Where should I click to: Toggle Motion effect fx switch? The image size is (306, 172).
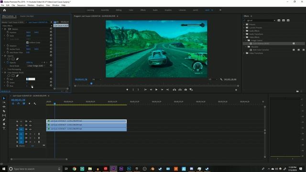pyautogui.click(x=5, y=29)
